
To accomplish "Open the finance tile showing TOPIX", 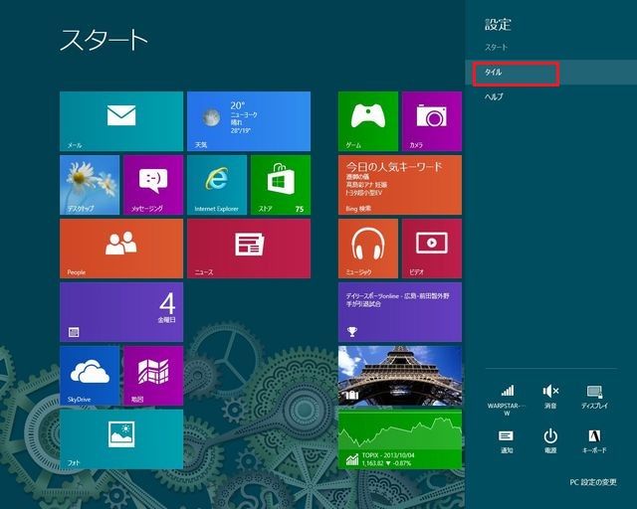I will tap(400, 439).
